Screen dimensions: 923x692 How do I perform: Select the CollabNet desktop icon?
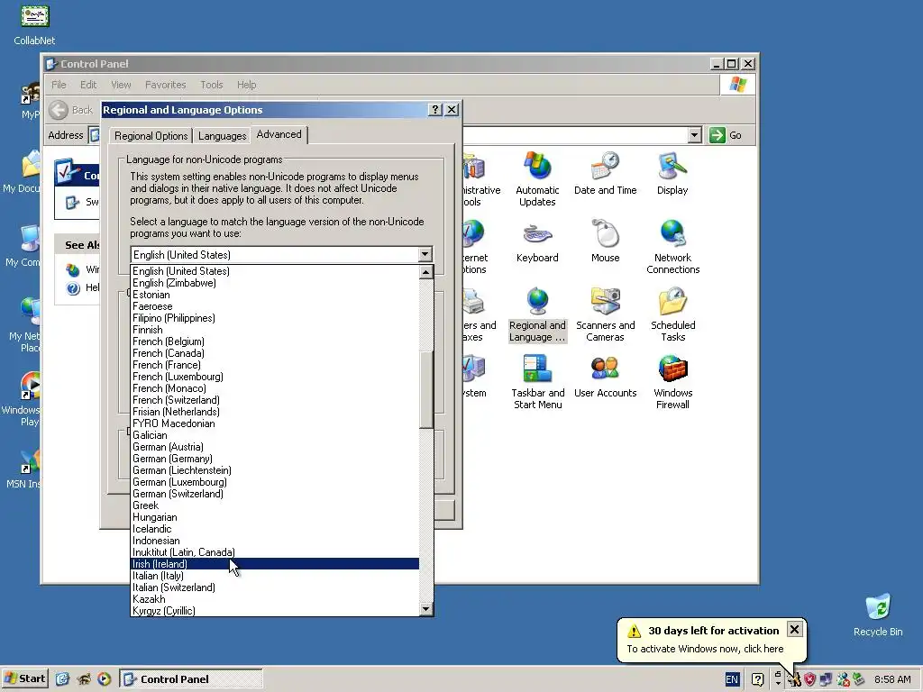(x=34, y=24)
